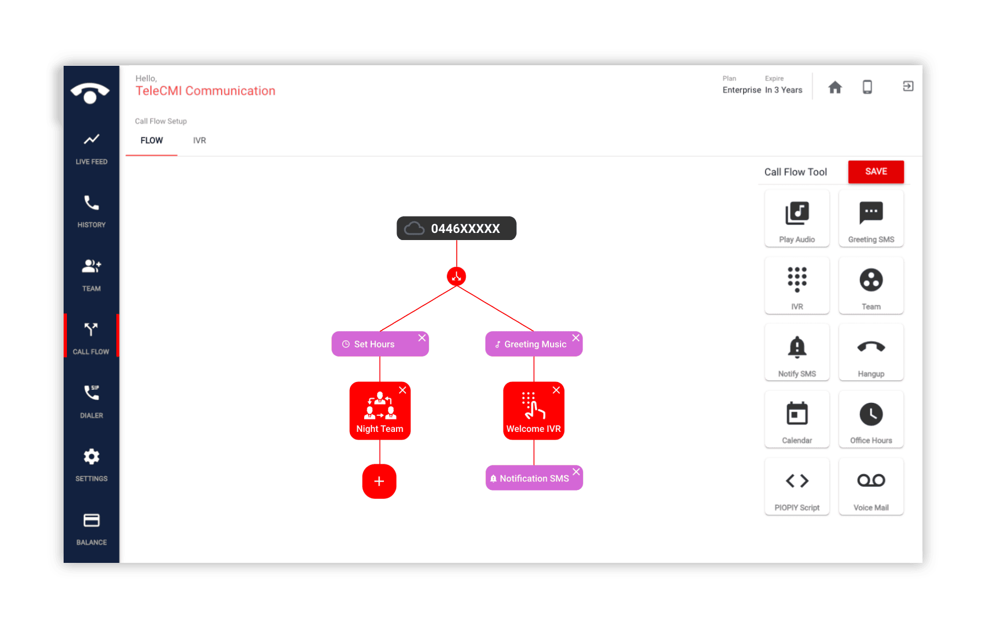Open Settings gear in the sidebar
985x627 pixels.
click(x=91, y=465)
